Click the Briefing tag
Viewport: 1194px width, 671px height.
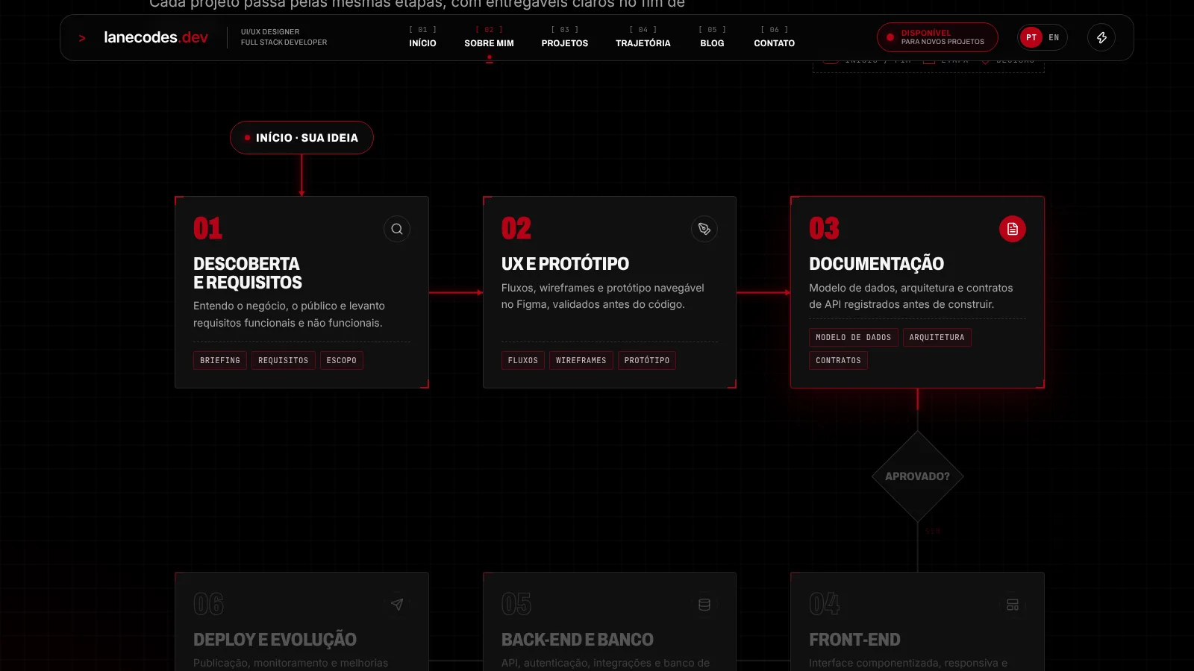[220, 360]
